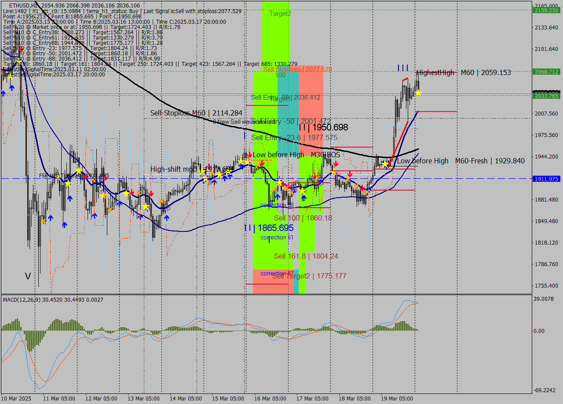Viewport: 563px width, 404px height.
Task: Click the yellow star marker at the recent peak
Action: 418,93
